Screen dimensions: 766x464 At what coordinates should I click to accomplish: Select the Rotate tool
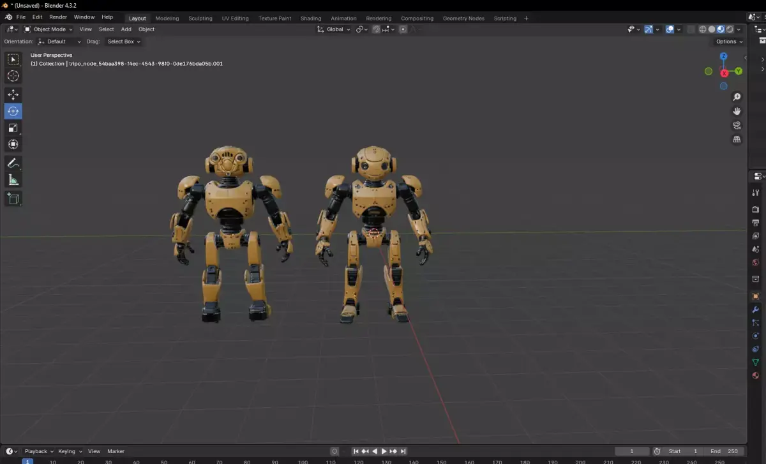13,111
